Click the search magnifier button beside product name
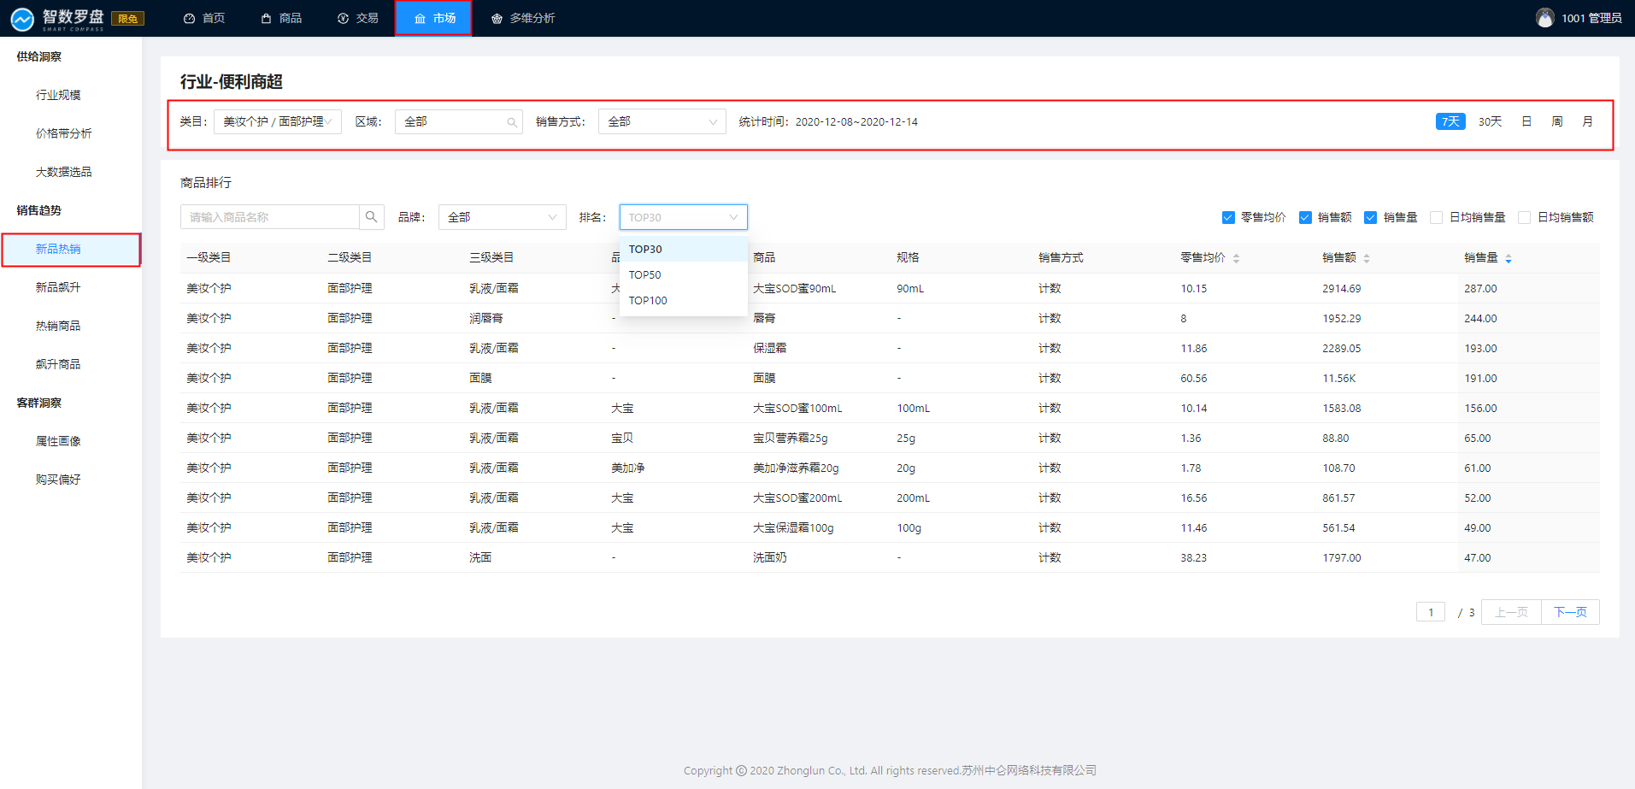 pyautogui.click(x=371, y=217)
